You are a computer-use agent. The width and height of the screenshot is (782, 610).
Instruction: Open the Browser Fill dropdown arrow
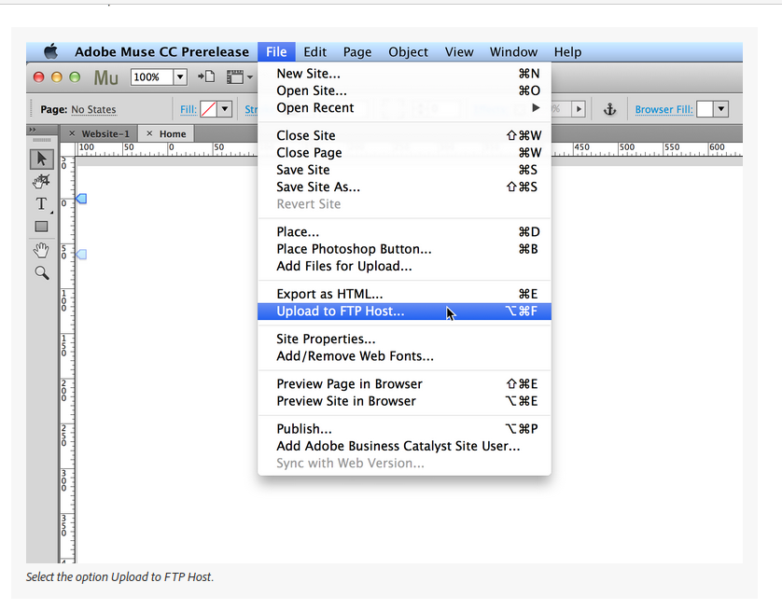[x=721, y=108]
